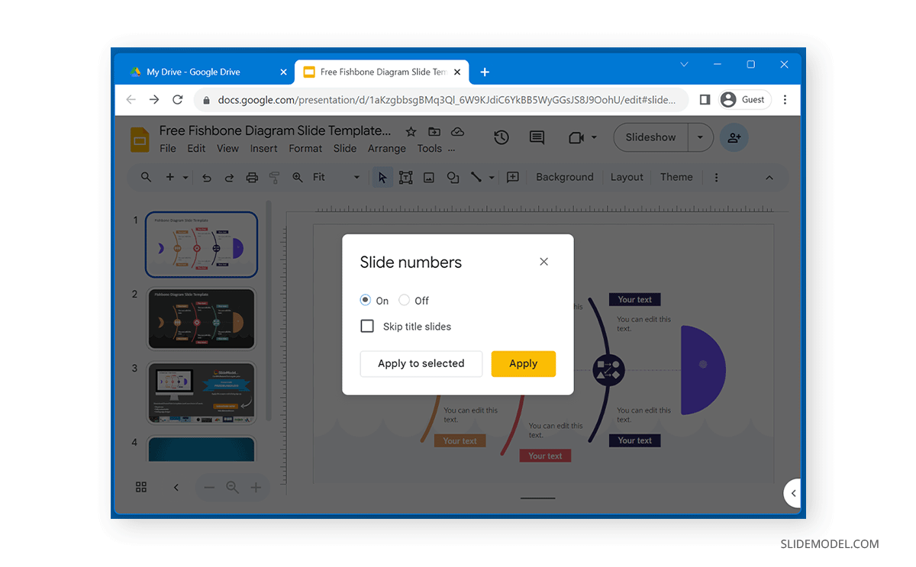The image size is (916, 567).
Task: Select slide 2 dark thumbnail
Action: (x=202, y=318)
